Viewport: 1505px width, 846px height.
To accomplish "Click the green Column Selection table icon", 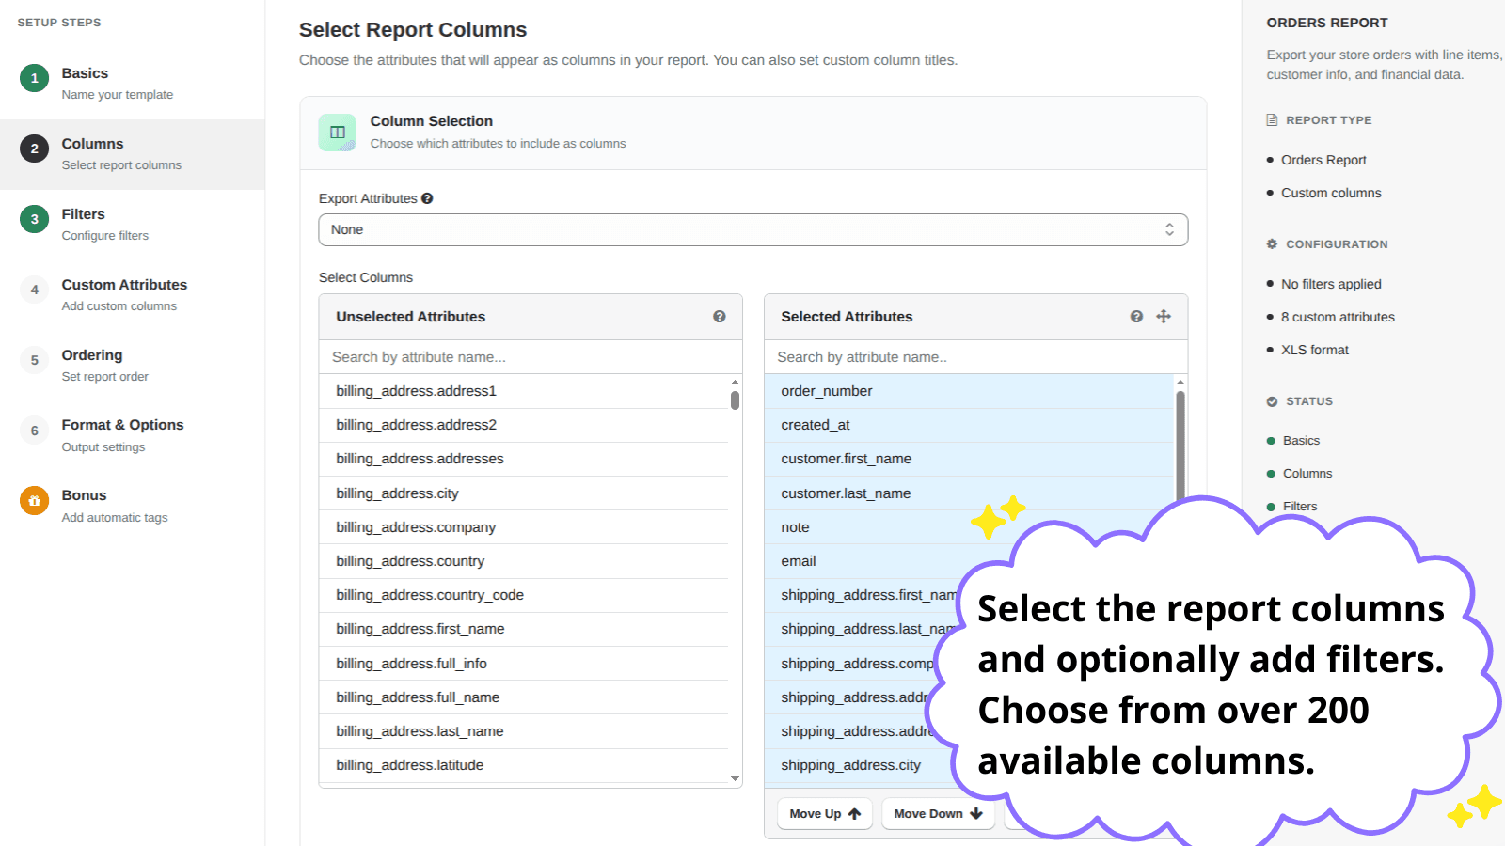I will [337, 133].
